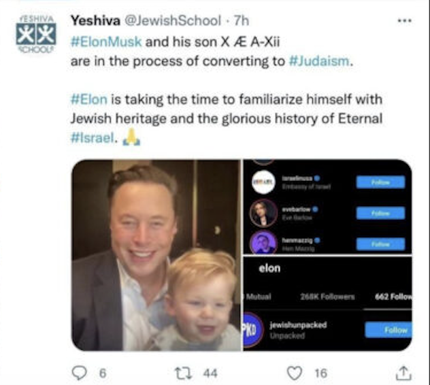The width and height of the screenshot is (430, 385).
Task: Open the tweet's three-dot more menu
Action: [x=405, y=20]
